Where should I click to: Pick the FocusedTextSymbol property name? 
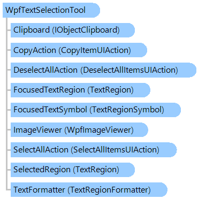pyautogui.click(x=50, y=110)
